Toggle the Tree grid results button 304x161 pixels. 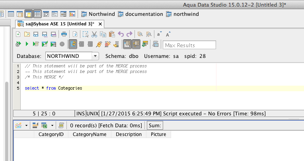pyautogui.click(x=136, y=44)
